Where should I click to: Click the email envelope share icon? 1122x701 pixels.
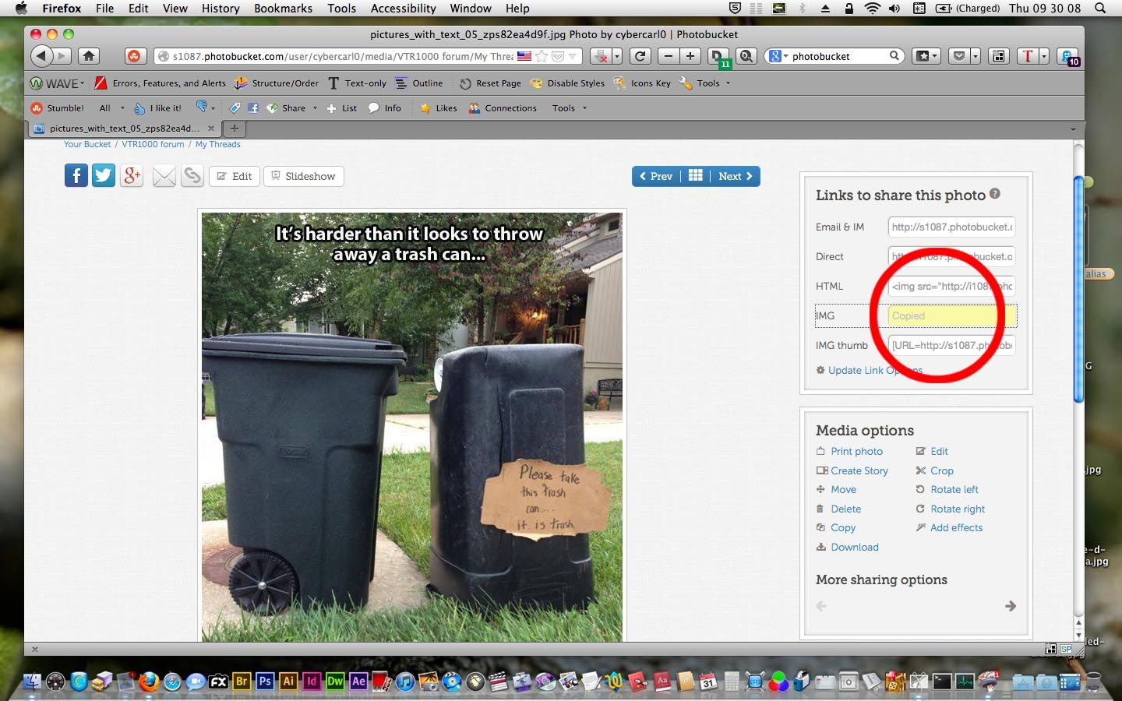[164, 176]
